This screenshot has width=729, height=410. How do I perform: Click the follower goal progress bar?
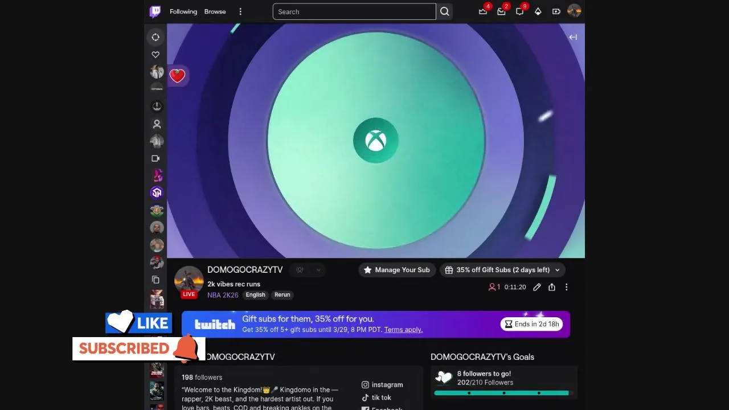(502, 393)
